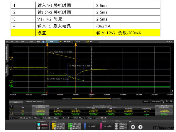Open the Error Log side panel
Screen dimensions: 176x132
[6, 70]
